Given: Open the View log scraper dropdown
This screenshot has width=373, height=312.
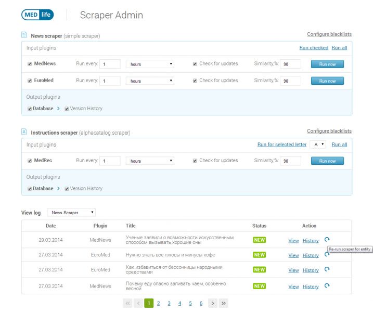Looking at the screenshot, I should [71, 212].
